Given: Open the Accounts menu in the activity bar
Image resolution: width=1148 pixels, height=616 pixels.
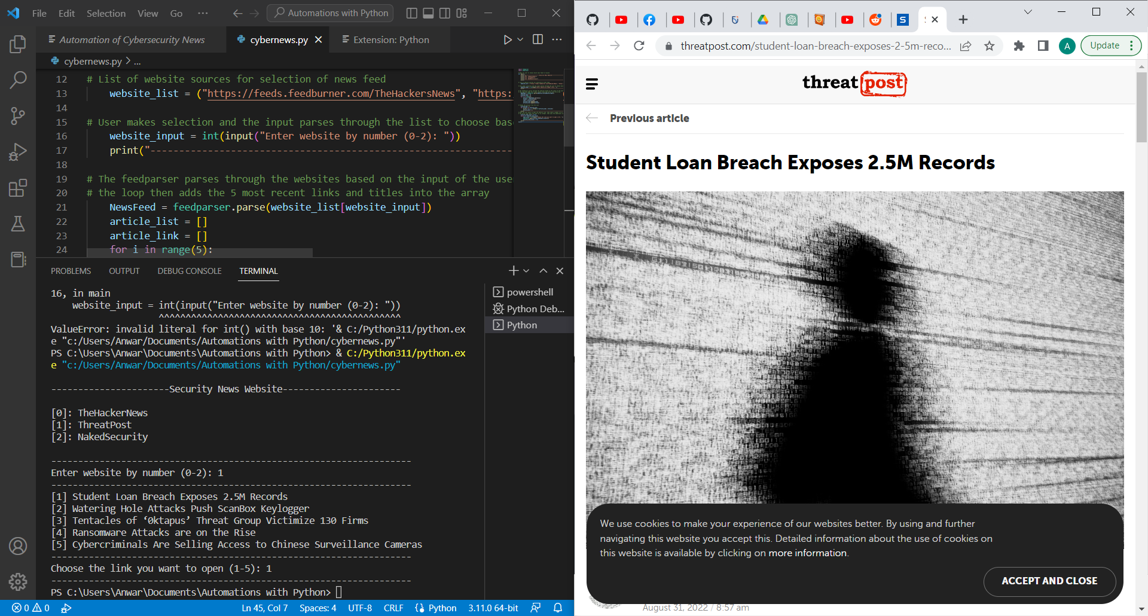Looking at the screenshot, I should (18, 546).
